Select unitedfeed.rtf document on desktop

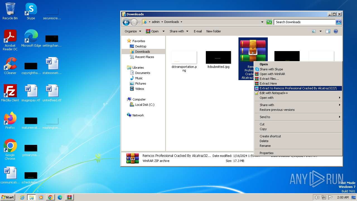click(52, 93)
